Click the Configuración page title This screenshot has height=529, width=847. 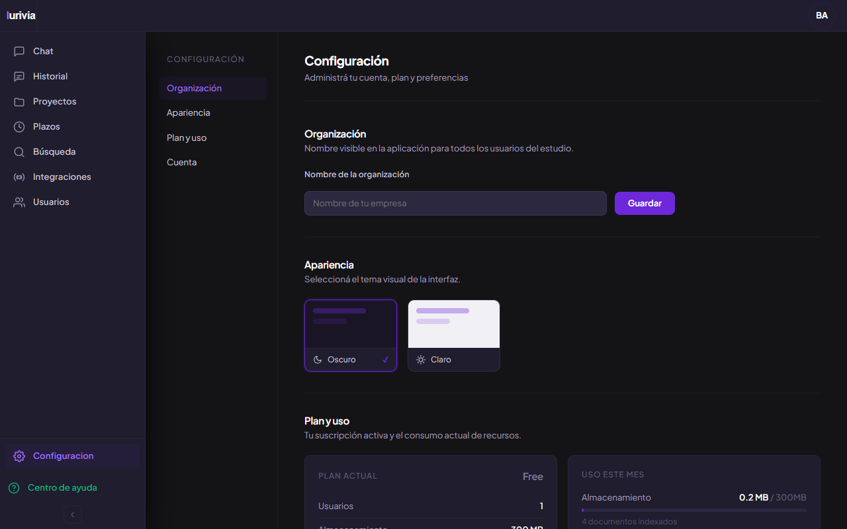coord(347,61)
